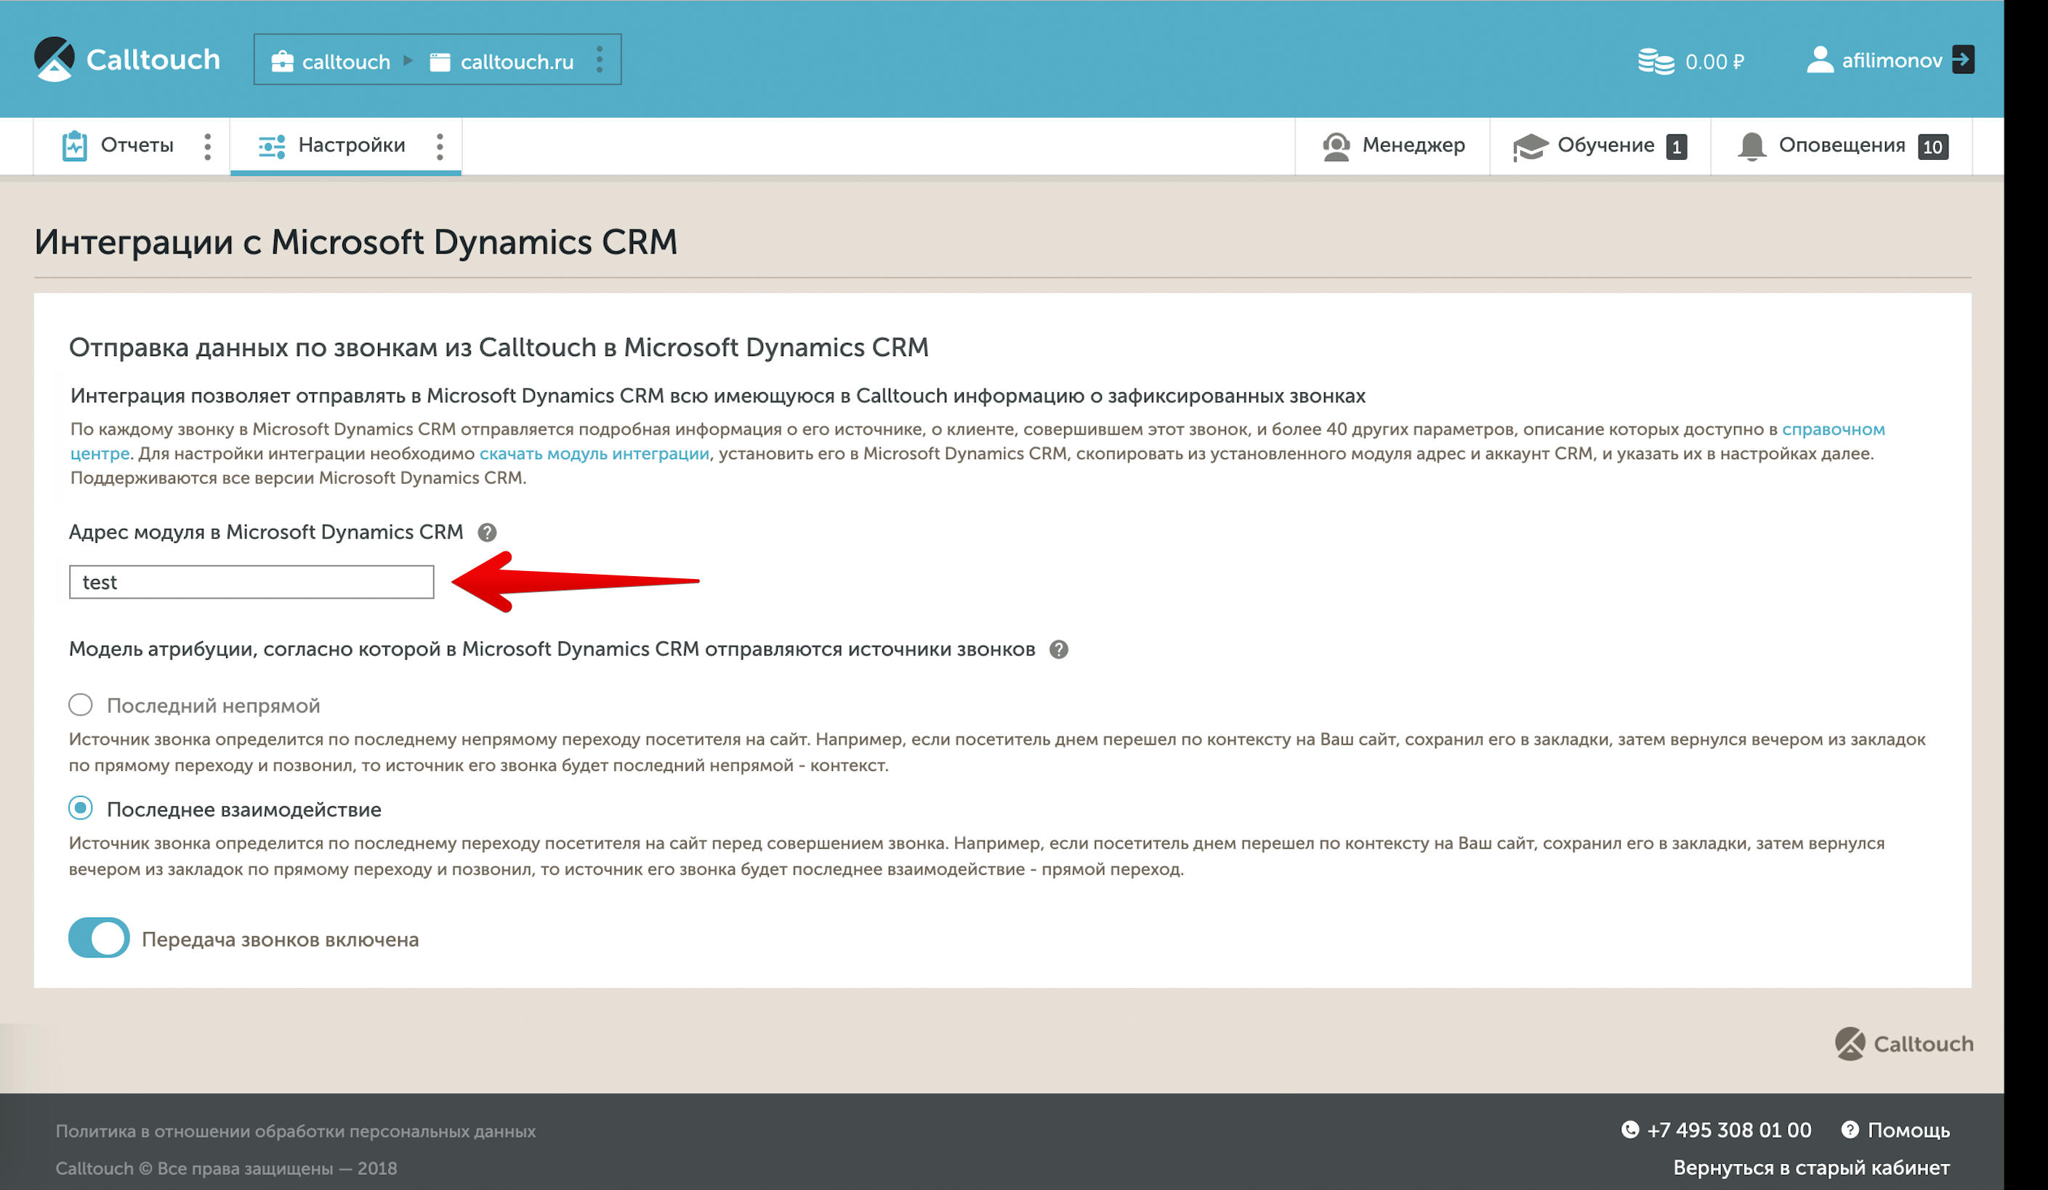Open the Настройки tab
The image size is (2048, 1190).
(x=331, y=145)
